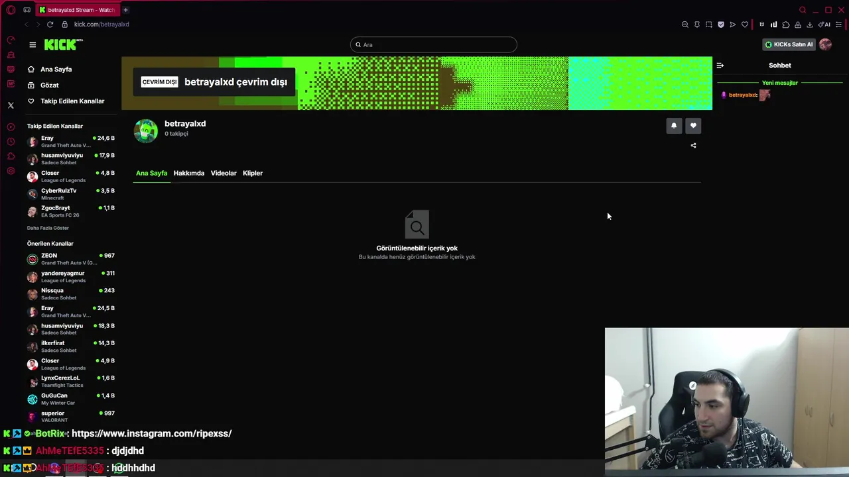The image size is (849, 477).
Task: Switch to the Videolar tab
Action: click(224, 173)
